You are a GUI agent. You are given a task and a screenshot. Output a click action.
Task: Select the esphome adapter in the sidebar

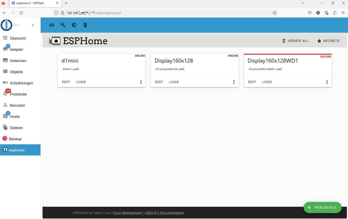(x=16, y=150)
